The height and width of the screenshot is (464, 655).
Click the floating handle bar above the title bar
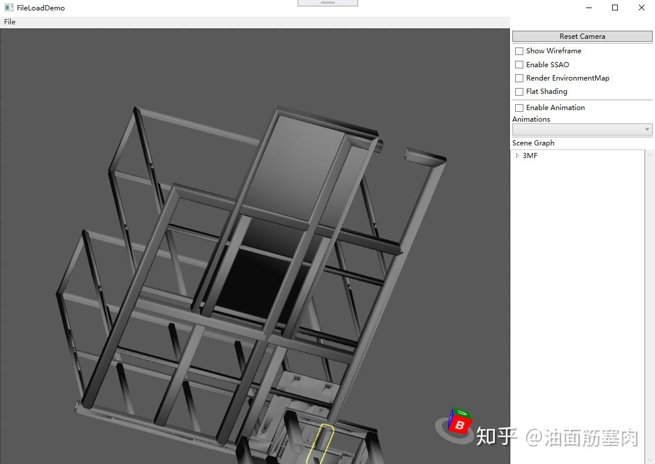tap(327, 2)
